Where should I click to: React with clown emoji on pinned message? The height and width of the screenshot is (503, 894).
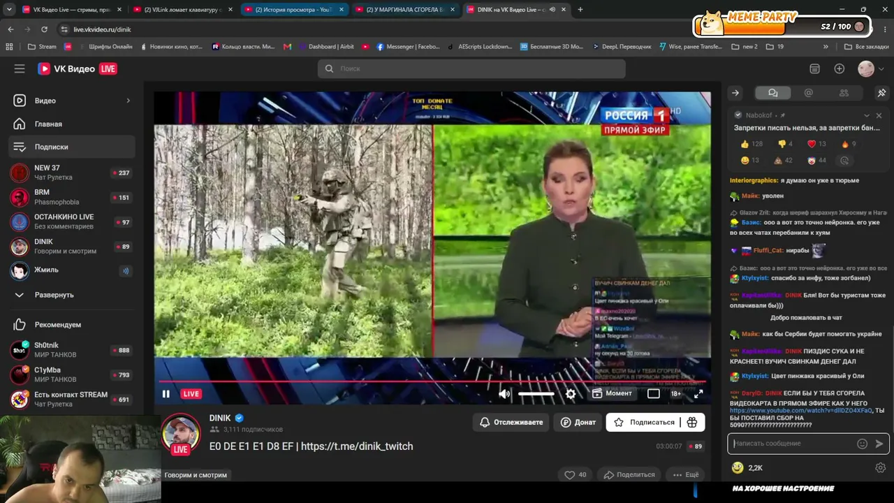point(816,160)
